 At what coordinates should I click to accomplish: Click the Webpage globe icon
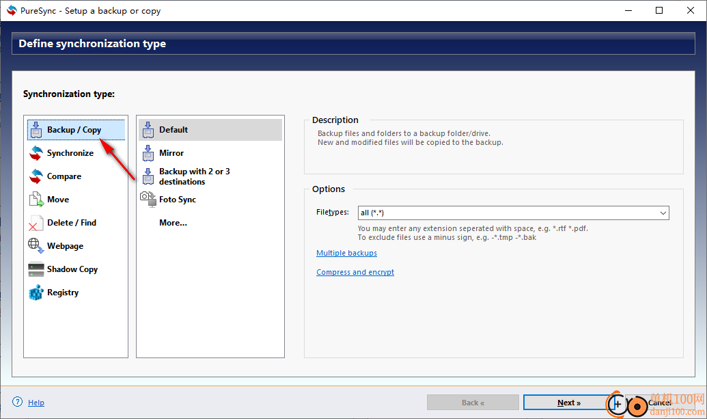coord(36,246)
